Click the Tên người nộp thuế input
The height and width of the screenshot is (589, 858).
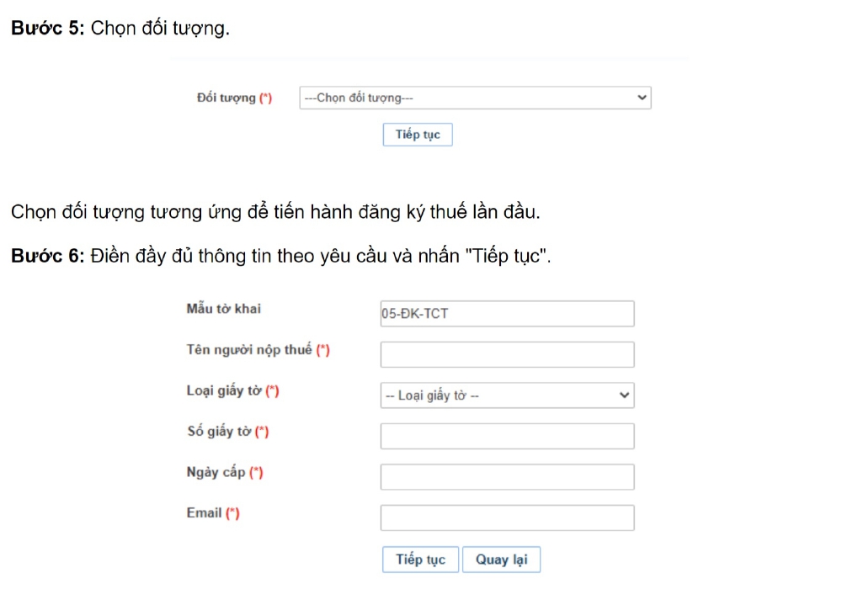click(x=507, y=354)
